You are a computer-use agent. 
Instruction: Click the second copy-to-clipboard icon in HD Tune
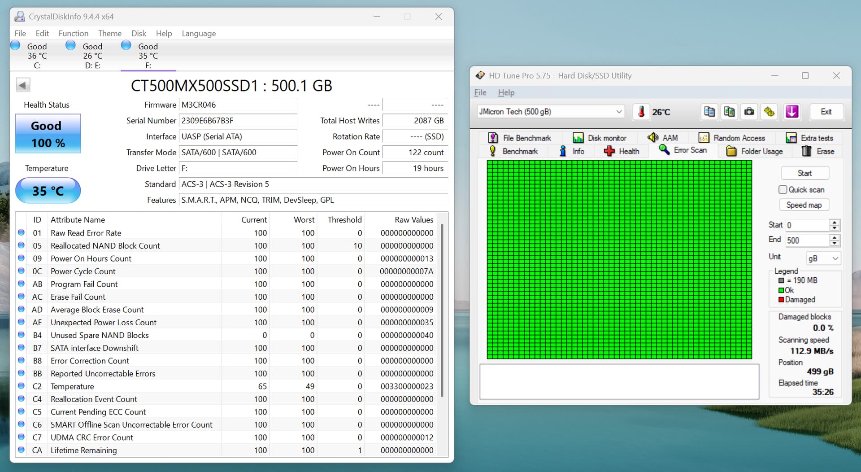730,112
